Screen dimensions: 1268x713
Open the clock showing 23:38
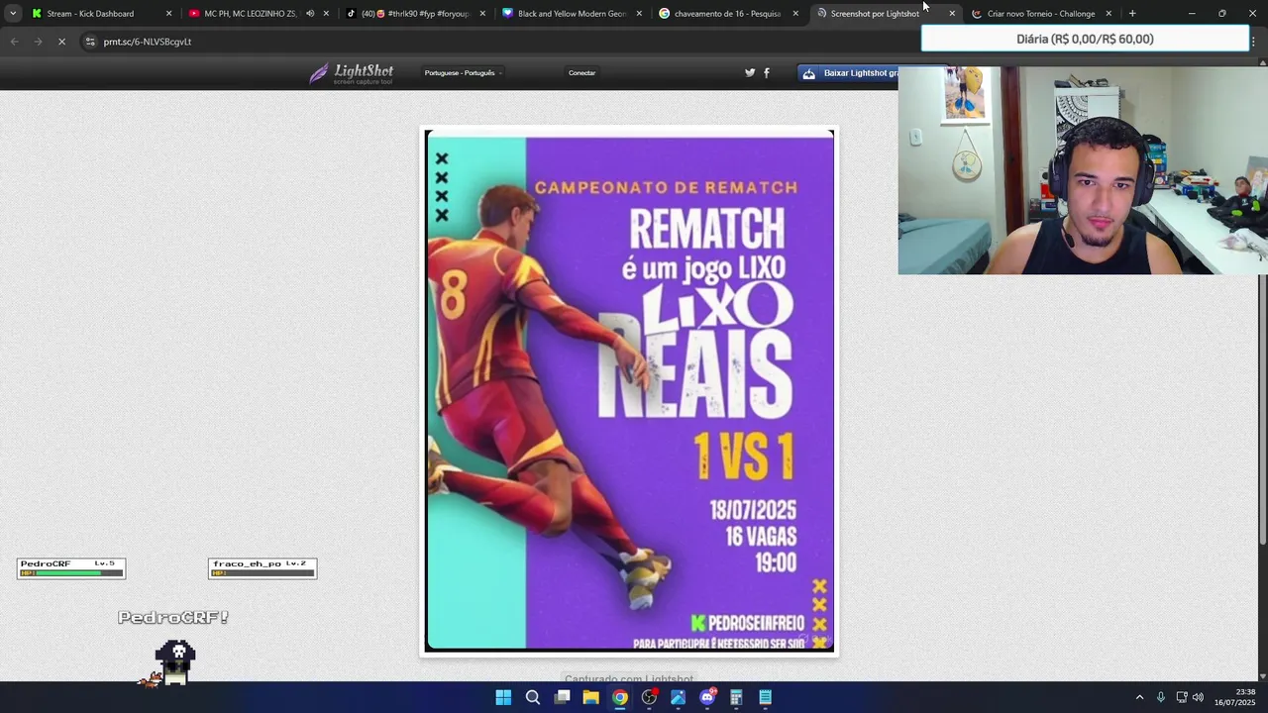pyautogui.click(x=1235, y=697)
